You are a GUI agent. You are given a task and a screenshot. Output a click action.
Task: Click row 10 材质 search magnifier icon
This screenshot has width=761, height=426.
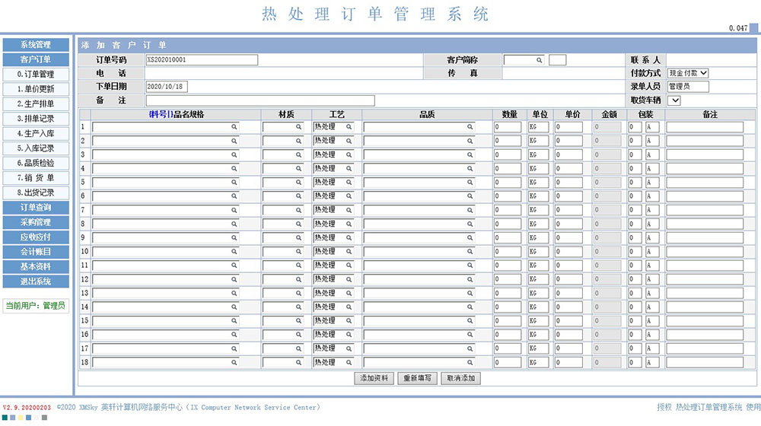pos(298,252)
